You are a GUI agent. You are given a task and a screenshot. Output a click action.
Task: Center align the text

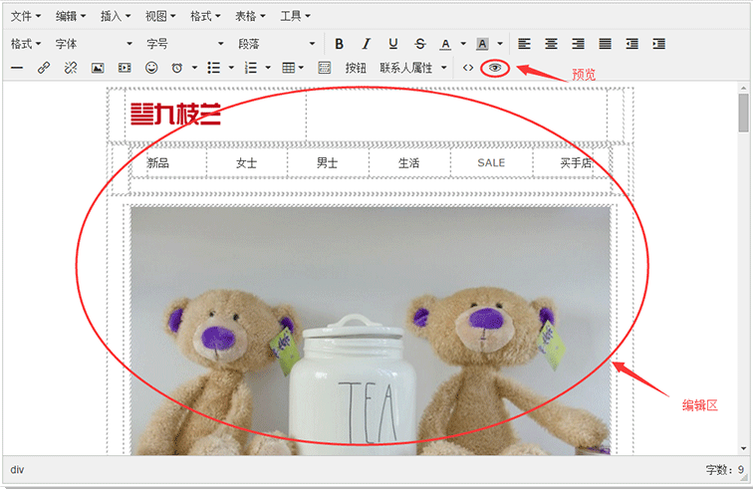click(551, 44)
